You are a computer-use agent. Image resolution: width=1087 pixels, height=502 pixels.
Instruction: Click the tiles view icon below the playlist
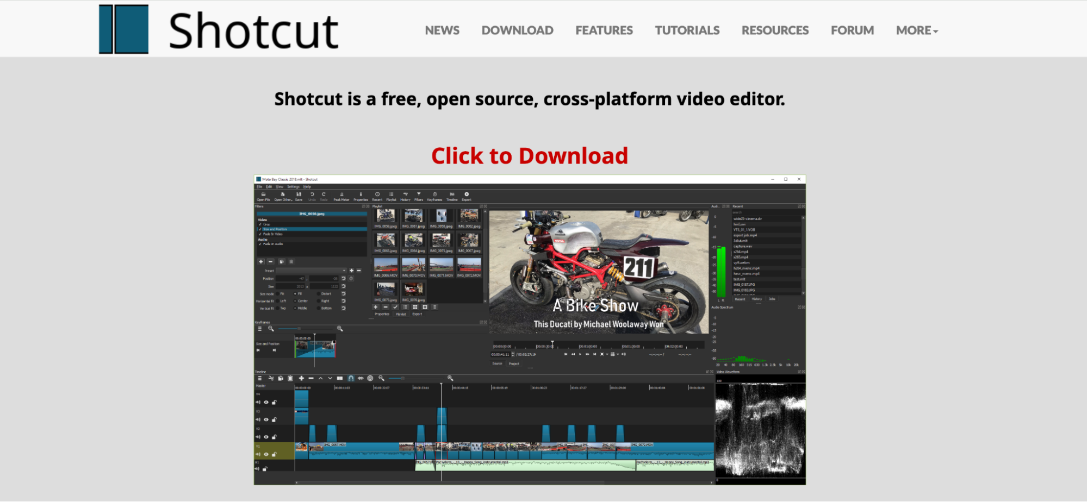coord(415,307)
